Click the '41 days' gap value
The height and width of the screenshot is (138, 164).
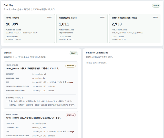tap(71, 132)
